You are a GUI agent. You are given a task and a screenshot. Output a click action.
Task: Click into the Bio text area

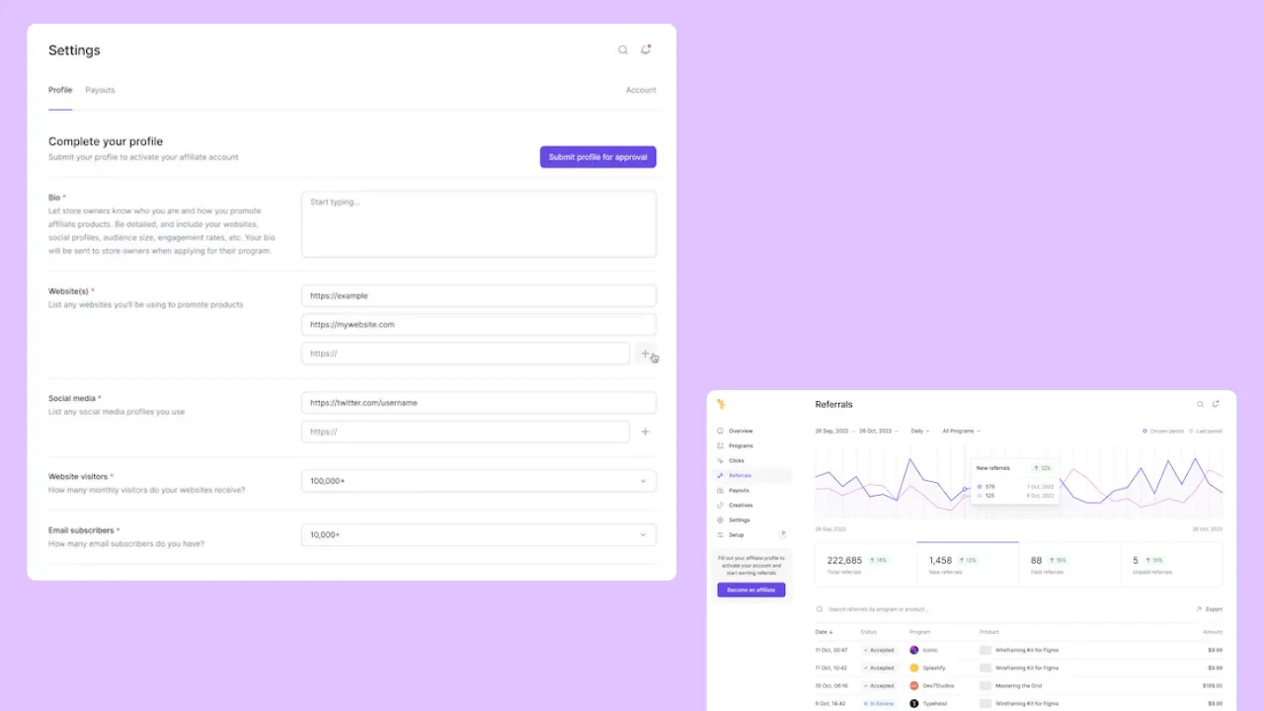point(479,224)
